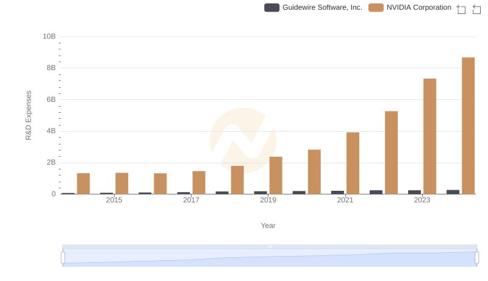Click the 6B y-axis label

[x=51, y=99]
